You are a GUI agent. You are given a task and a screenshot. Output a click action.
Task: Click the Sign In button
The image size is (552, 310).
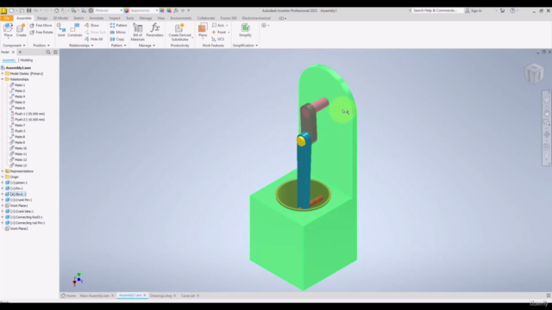click(474, 10)
